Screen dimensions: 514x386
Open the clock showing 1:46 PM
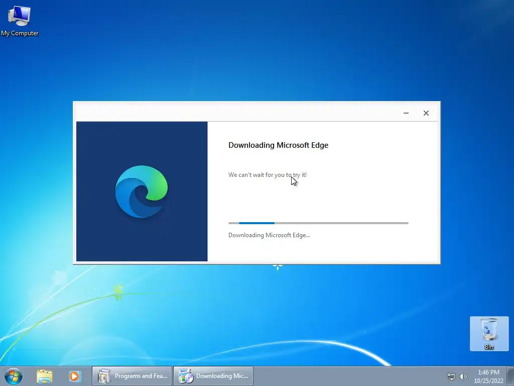click(x=488, y=376)
